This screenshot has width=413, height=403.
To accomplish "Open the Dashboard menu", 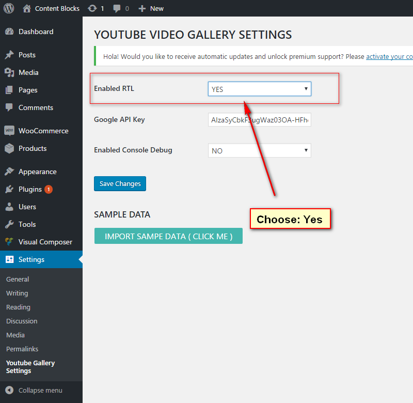I will (x=41, y=32).
